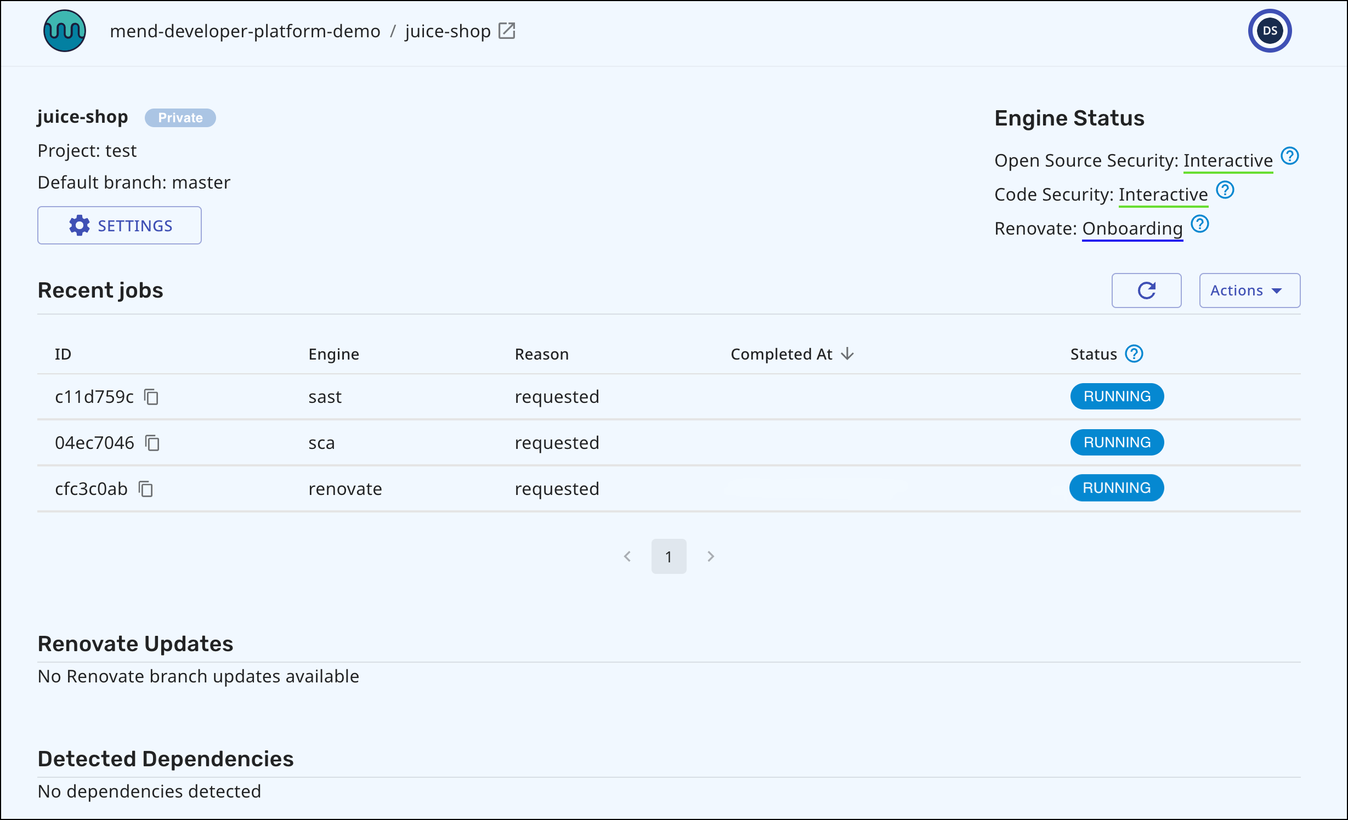Click the Renovate Onboarding status link
The height and width of the screenshot is (820, 1348).
pyautogui.click(x=1132, y=229)
